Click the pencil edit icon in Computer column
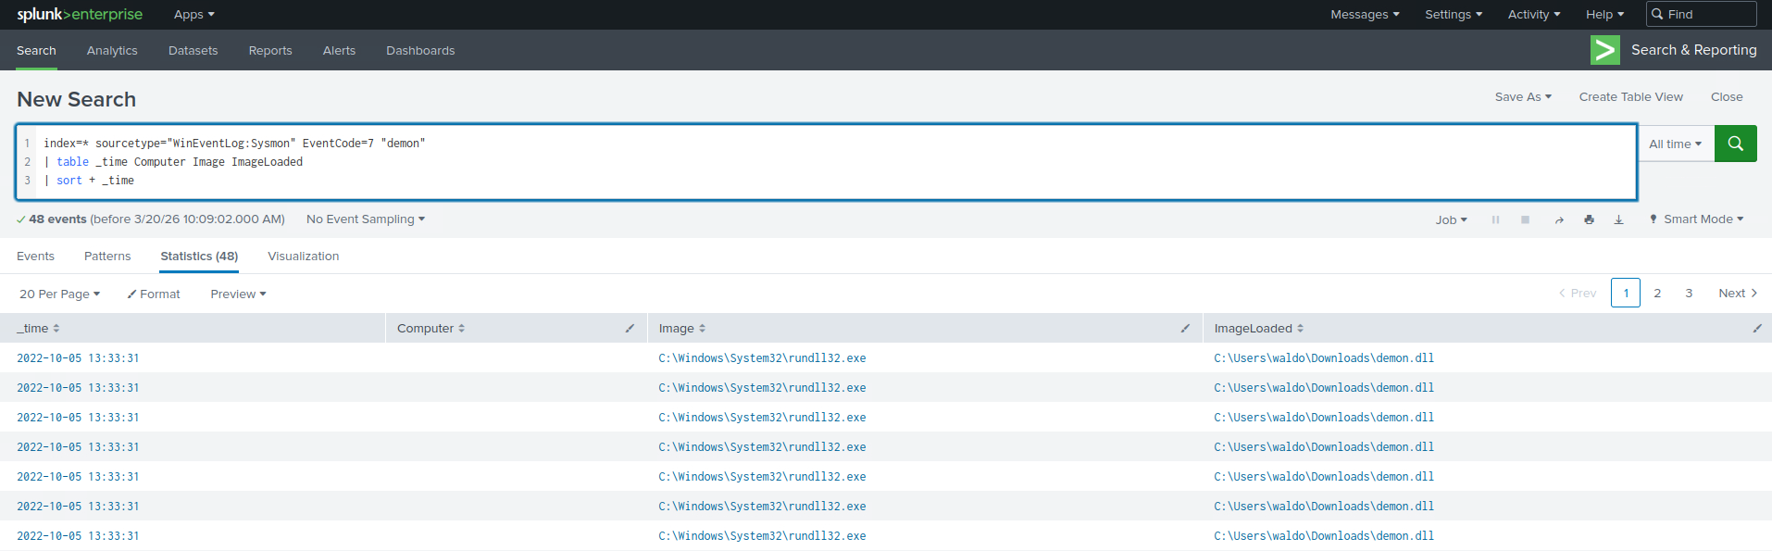Image resolution: width=1772 pixels, height=551 pixels. 630,329
